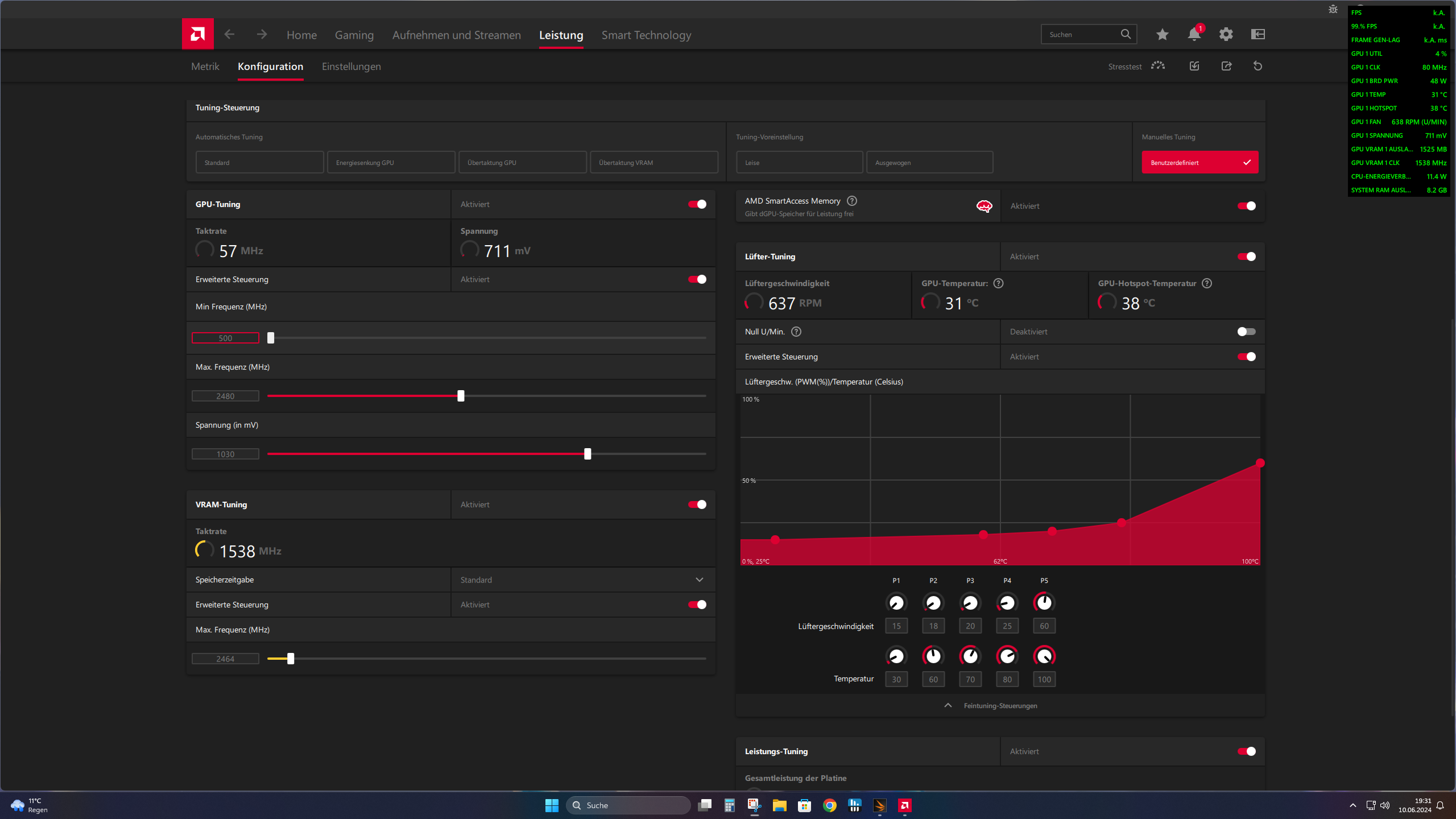
Task: Switch to the Gaming tab
Action: [x=354, y=35]
